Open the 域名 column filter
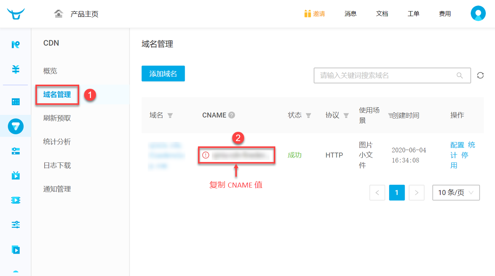 pyautogui.click(x=170, y=116)
